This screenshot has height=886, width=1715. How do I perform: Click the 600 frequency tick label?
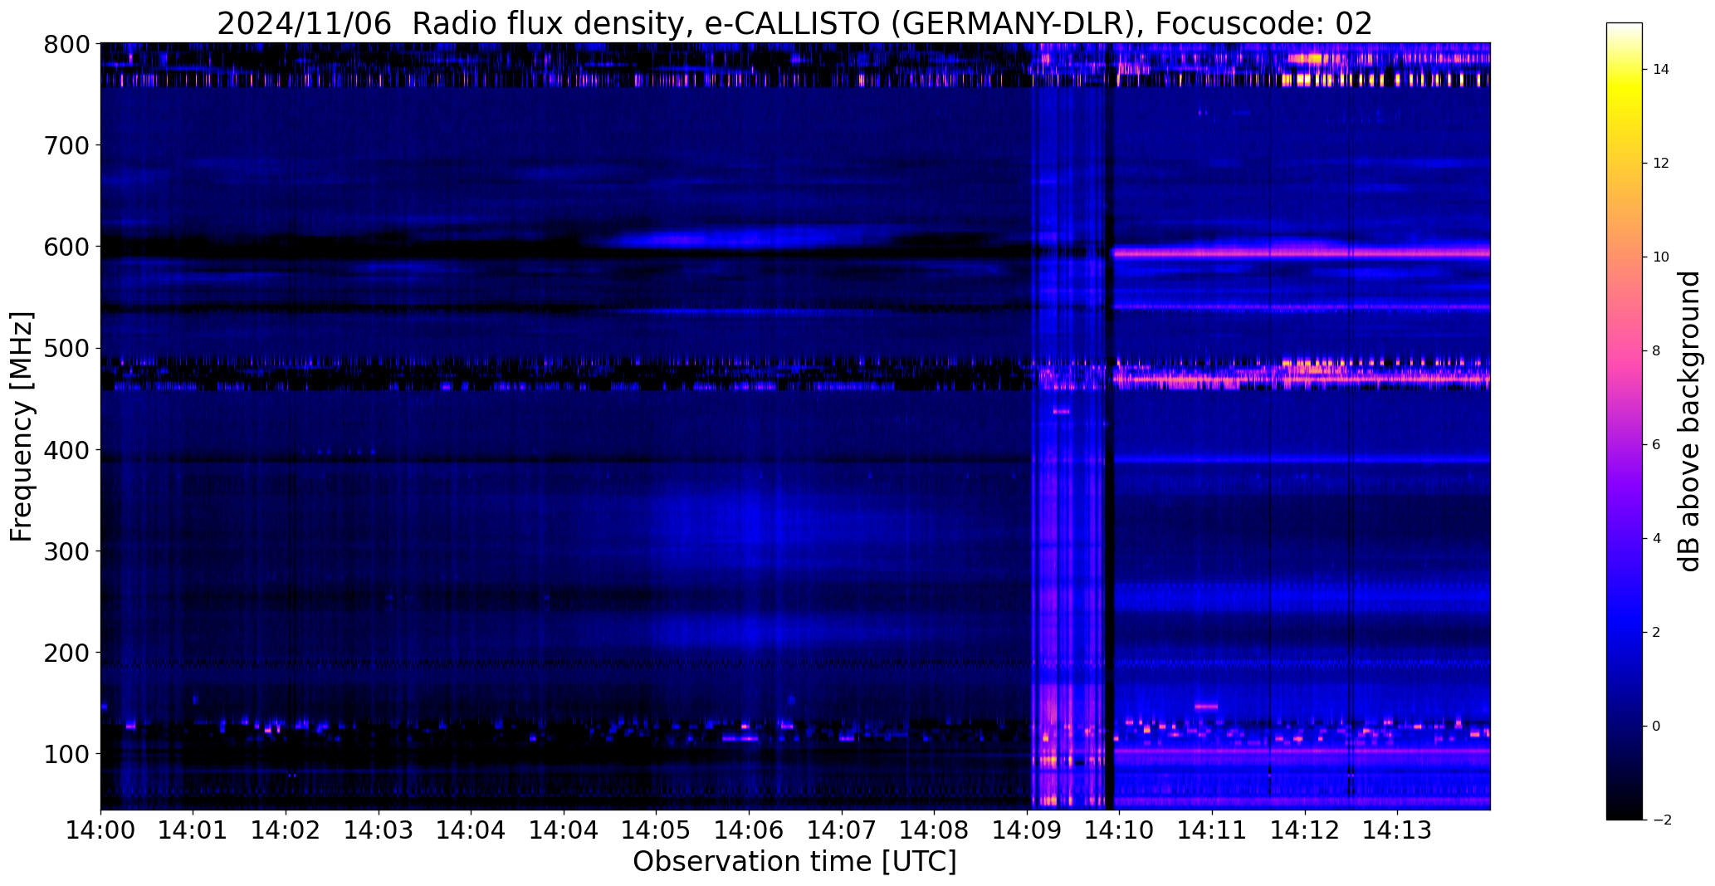click(66, 247)
